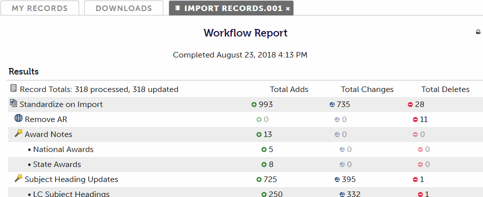Click the faded change icon in Award Notes row
The width and height of the screenshot is (483, 197).
coord(337,134)
